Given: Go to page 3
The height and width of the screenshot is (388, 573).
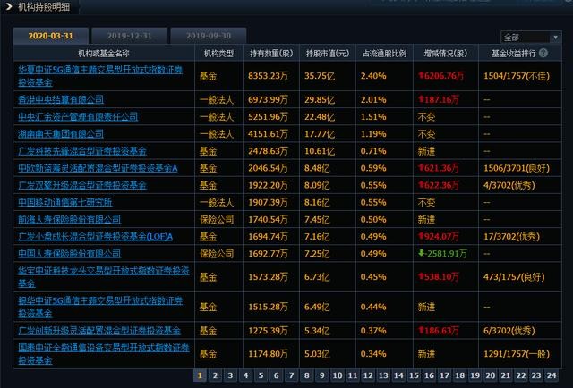Looking at the screenshot, I should (x=230, y=375).
